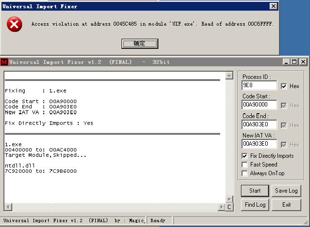Uncheck Fix Directly Imports option
Viewport: 310px width, 227px height.
click(244, 156)
